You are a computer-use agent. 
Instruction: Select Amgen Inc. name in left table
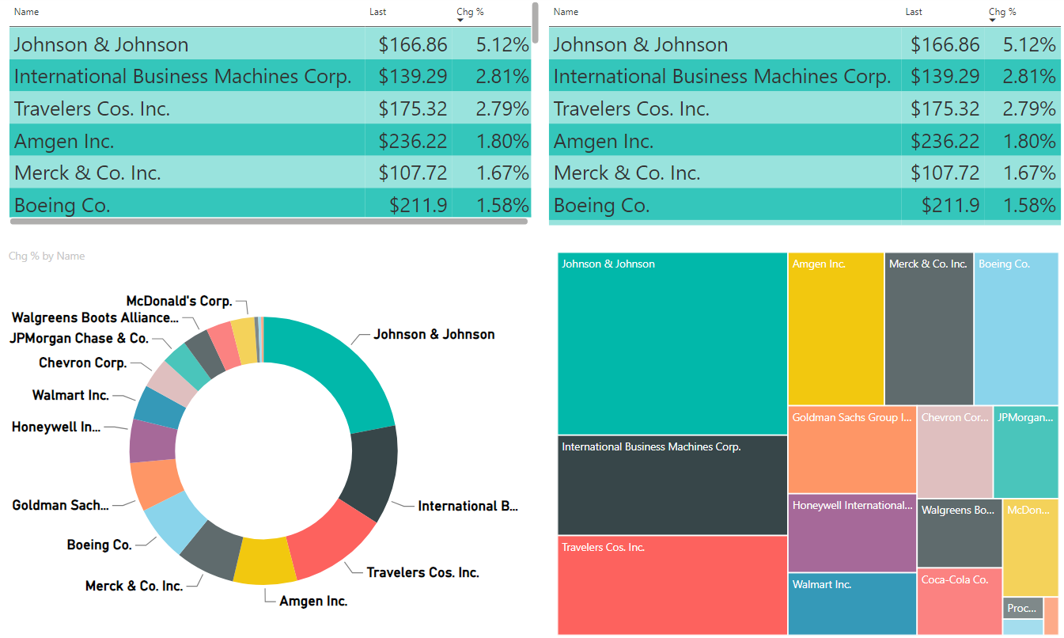[64, 141]
